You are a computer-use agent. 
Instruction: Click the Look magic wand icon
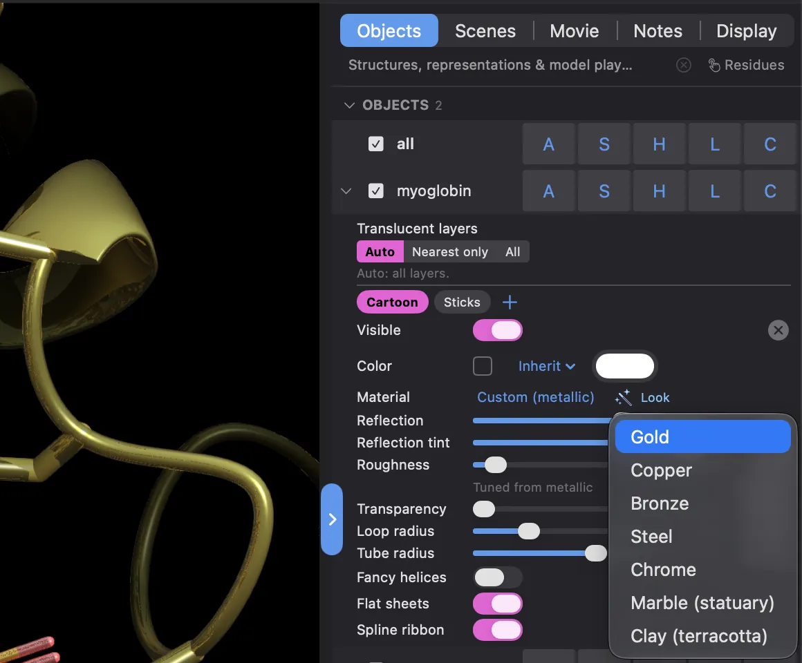[x=623, y=397]
